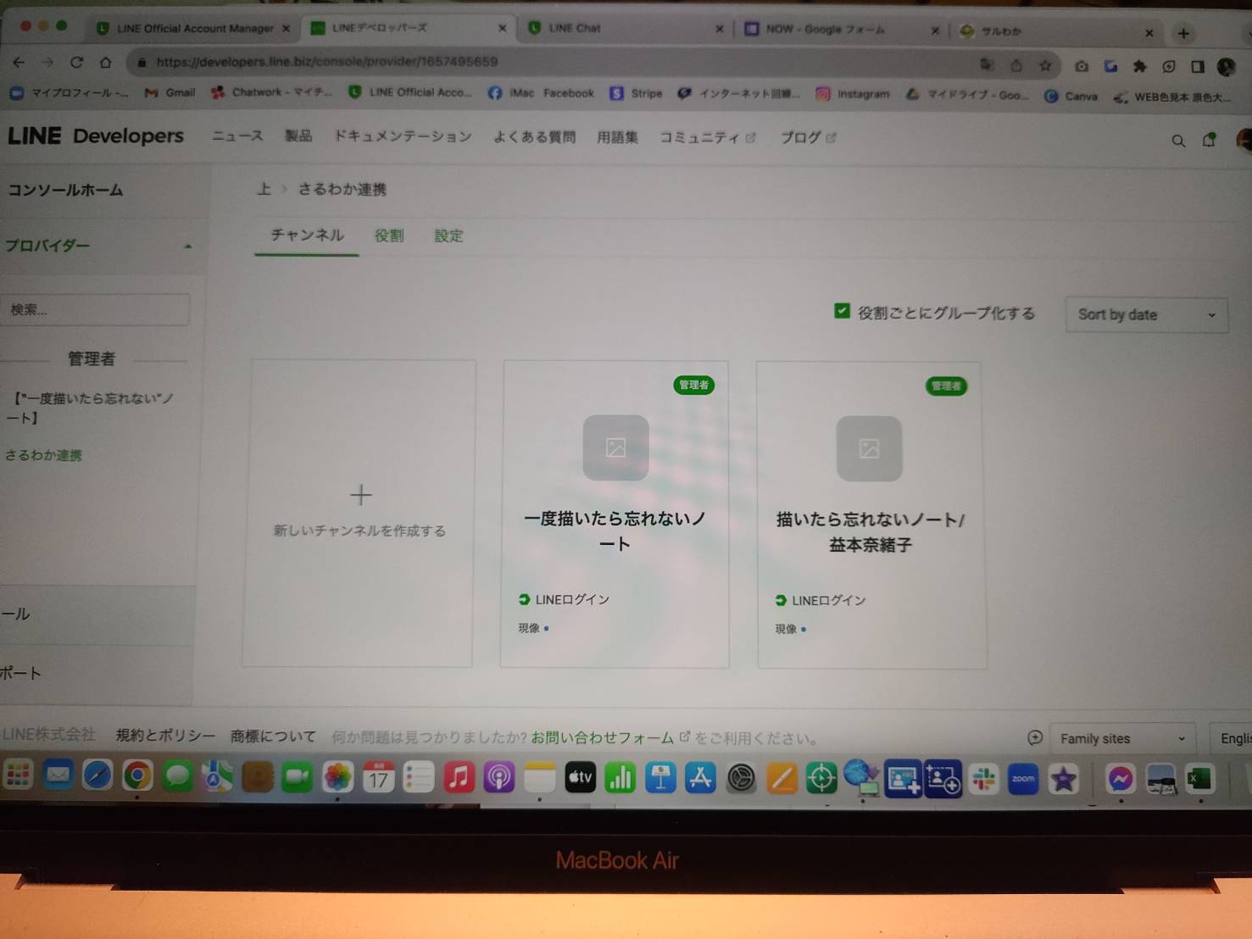
Task: Open コミュニティ external link in navigation
Action: click(x=707, y=137)
